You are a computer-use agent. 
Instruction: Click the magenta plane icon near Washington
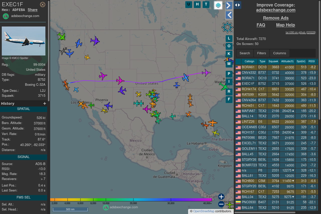click(206, 73)
